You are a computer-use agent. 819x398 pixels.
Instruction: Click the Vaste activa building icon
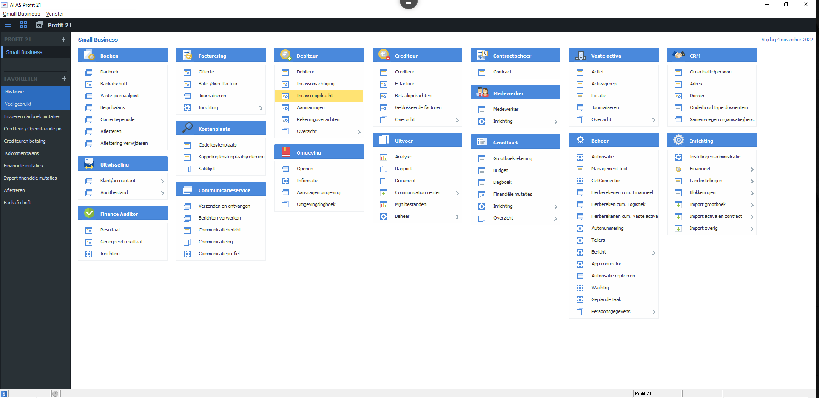(x=580, y=55)
